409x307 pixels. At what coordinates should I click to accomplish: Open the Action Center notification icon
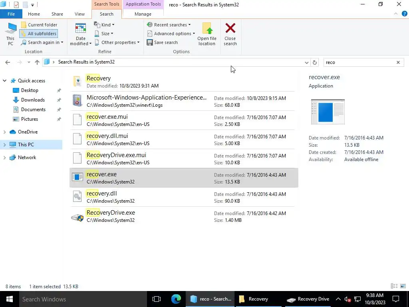396,299
